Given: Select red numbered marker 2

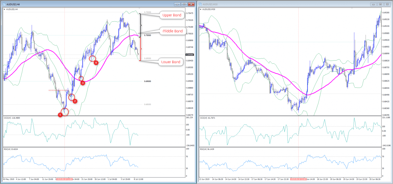Looking at the screenshot, I should pos(75,101).
